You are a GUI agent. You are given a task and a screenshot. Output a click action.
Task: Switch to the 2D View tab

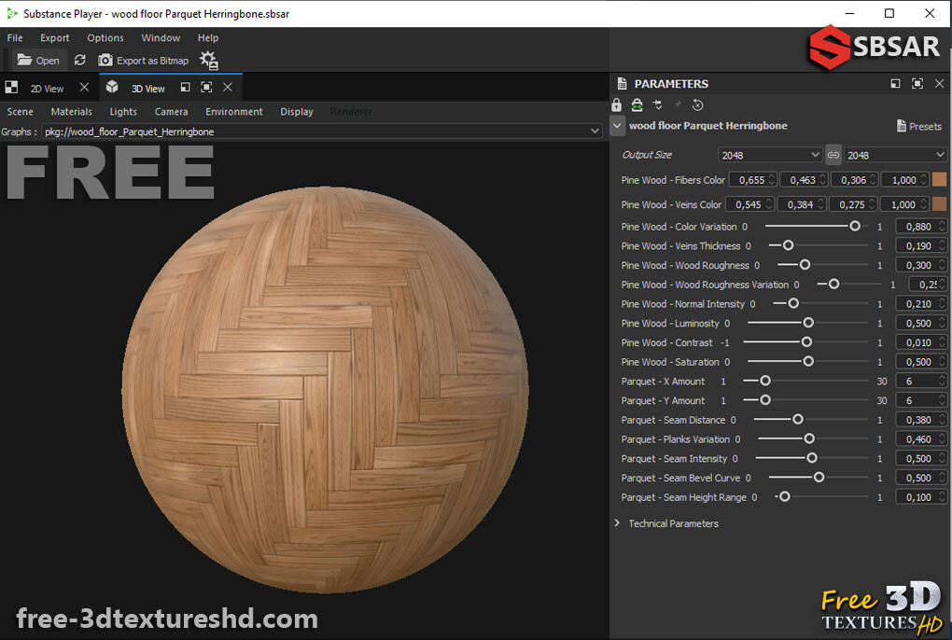point(47,87)
